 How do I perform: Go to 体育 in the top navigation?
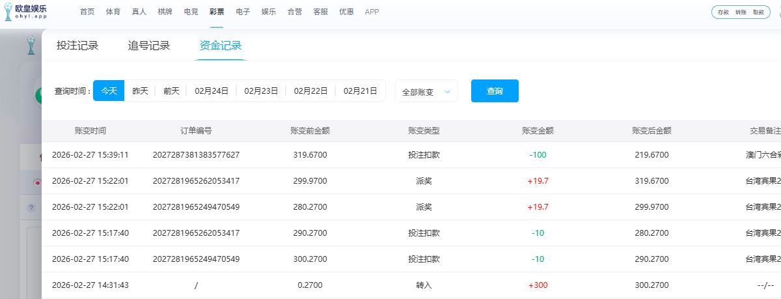click(x=113, y=12)
